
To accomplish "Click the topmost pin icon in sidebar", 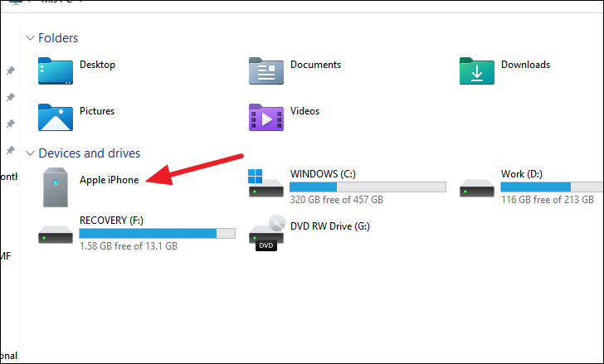I will click(x=11, y=70).
